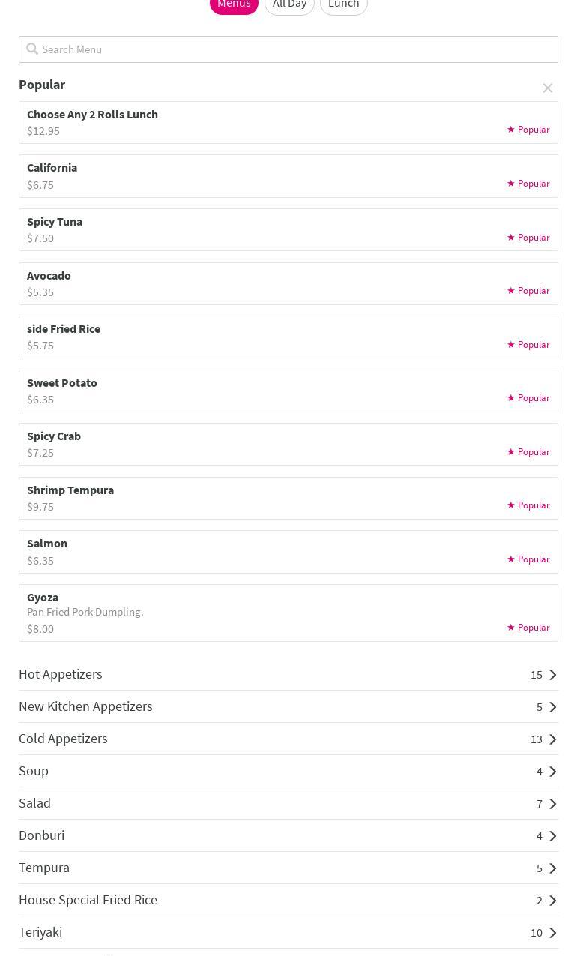Select Choose Any 2 Rolls Lunch item

click(x=93, y=115)
